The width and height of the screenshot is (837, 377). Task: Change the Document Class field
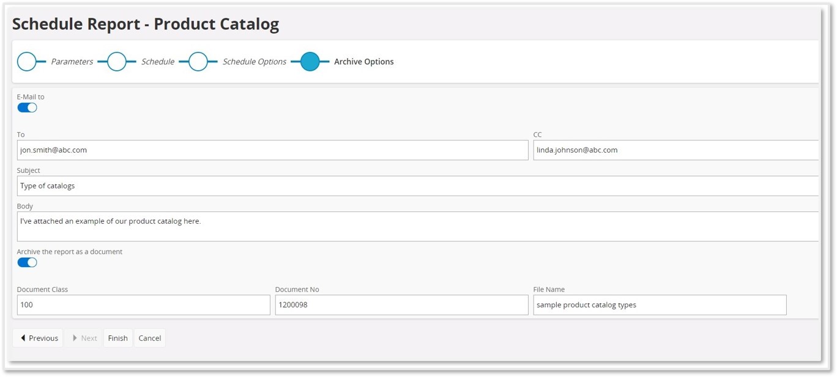click(143, 305)
